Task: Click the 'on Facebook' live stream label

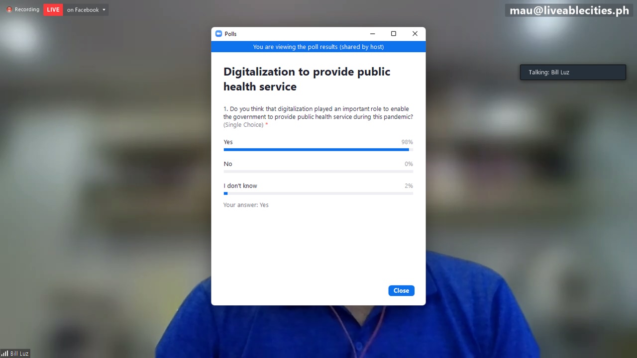Action: [83, 10]
